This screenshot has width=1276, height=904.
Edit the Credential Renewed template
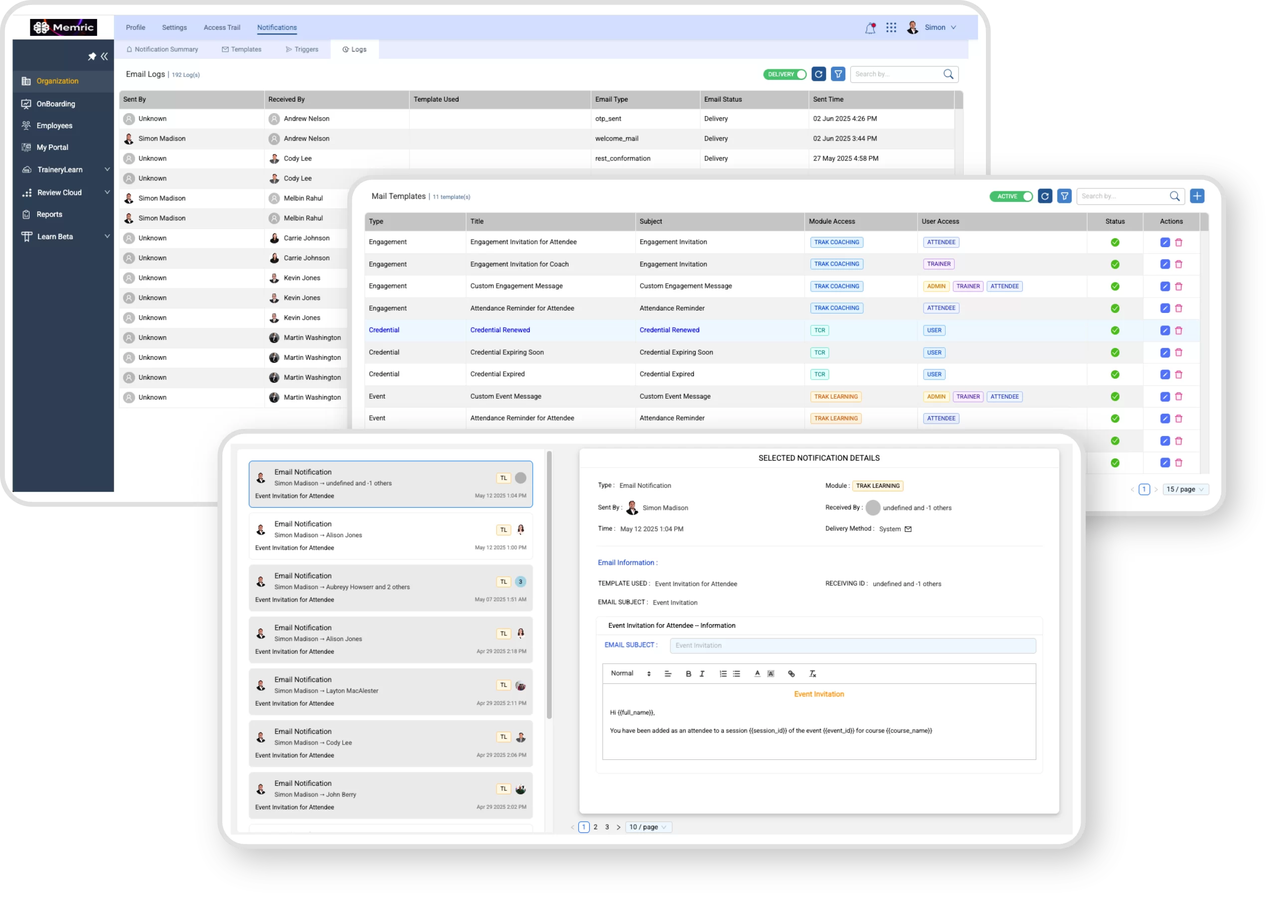pyautogui.click(x=1165, y=330)
